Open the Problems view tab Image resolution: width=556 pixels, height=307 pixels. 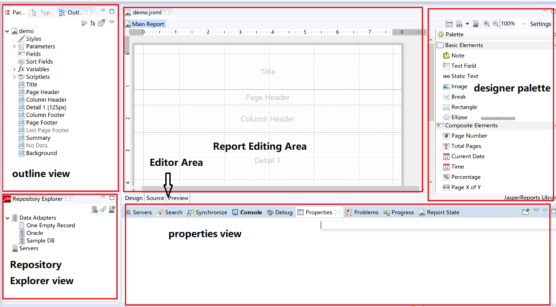(362, 212)
